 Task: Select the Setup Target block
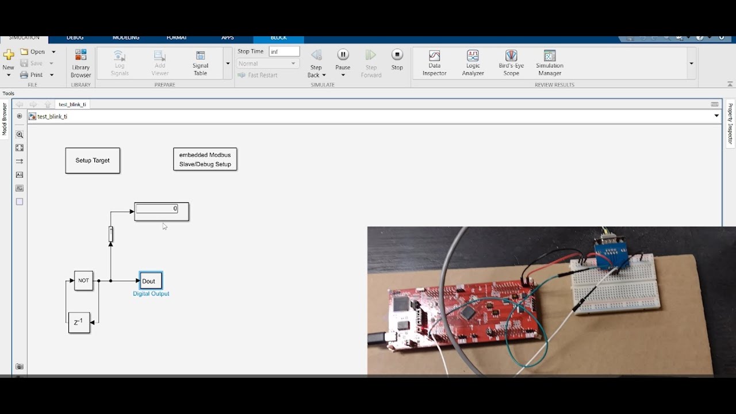pyautogui.click(x=93, y=160)
